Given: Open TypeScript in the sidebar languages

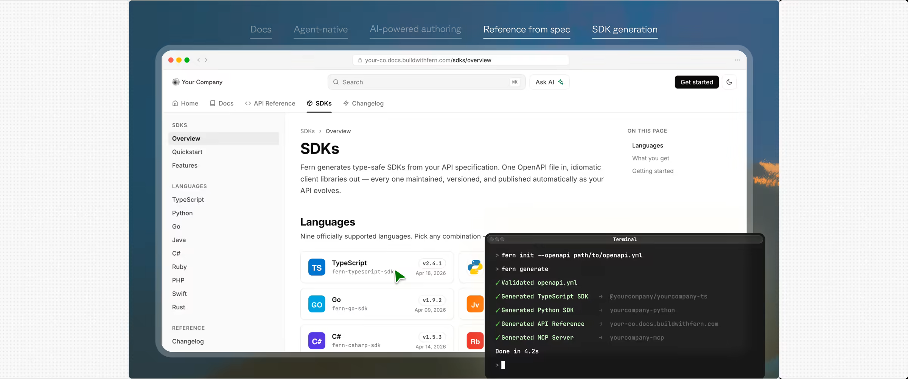Looking at the screenshot, I should point(188,200).
